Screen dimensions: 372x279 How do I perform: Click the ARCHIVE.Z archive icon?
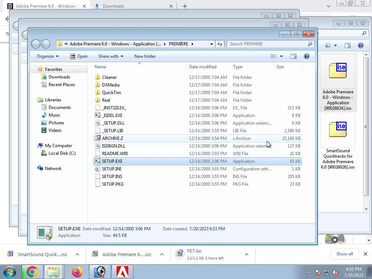[97, 138]
